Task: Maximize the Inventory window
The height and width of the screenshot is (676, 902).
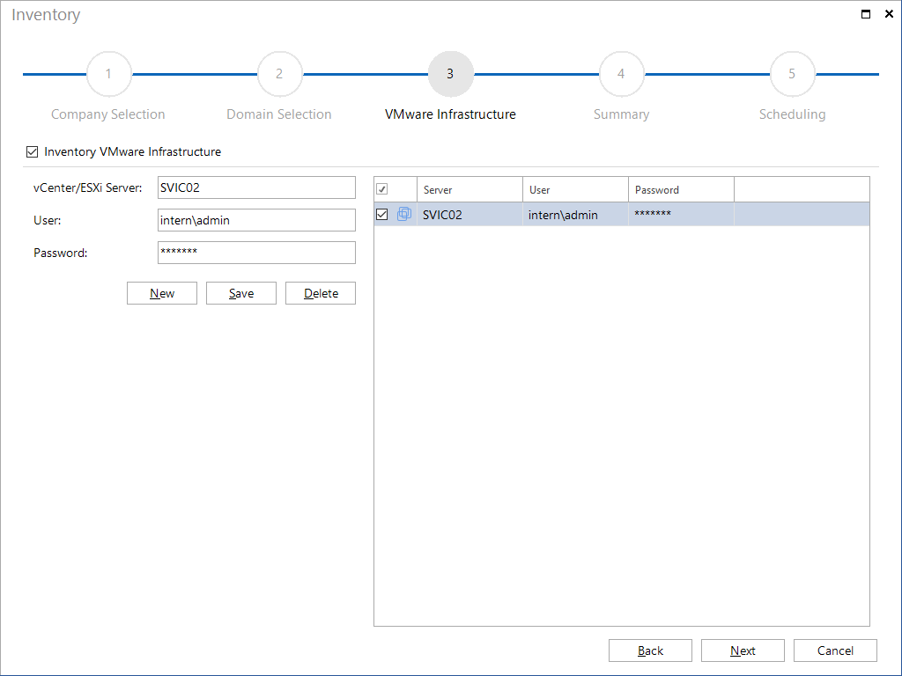Action: [x=866, y=14]
